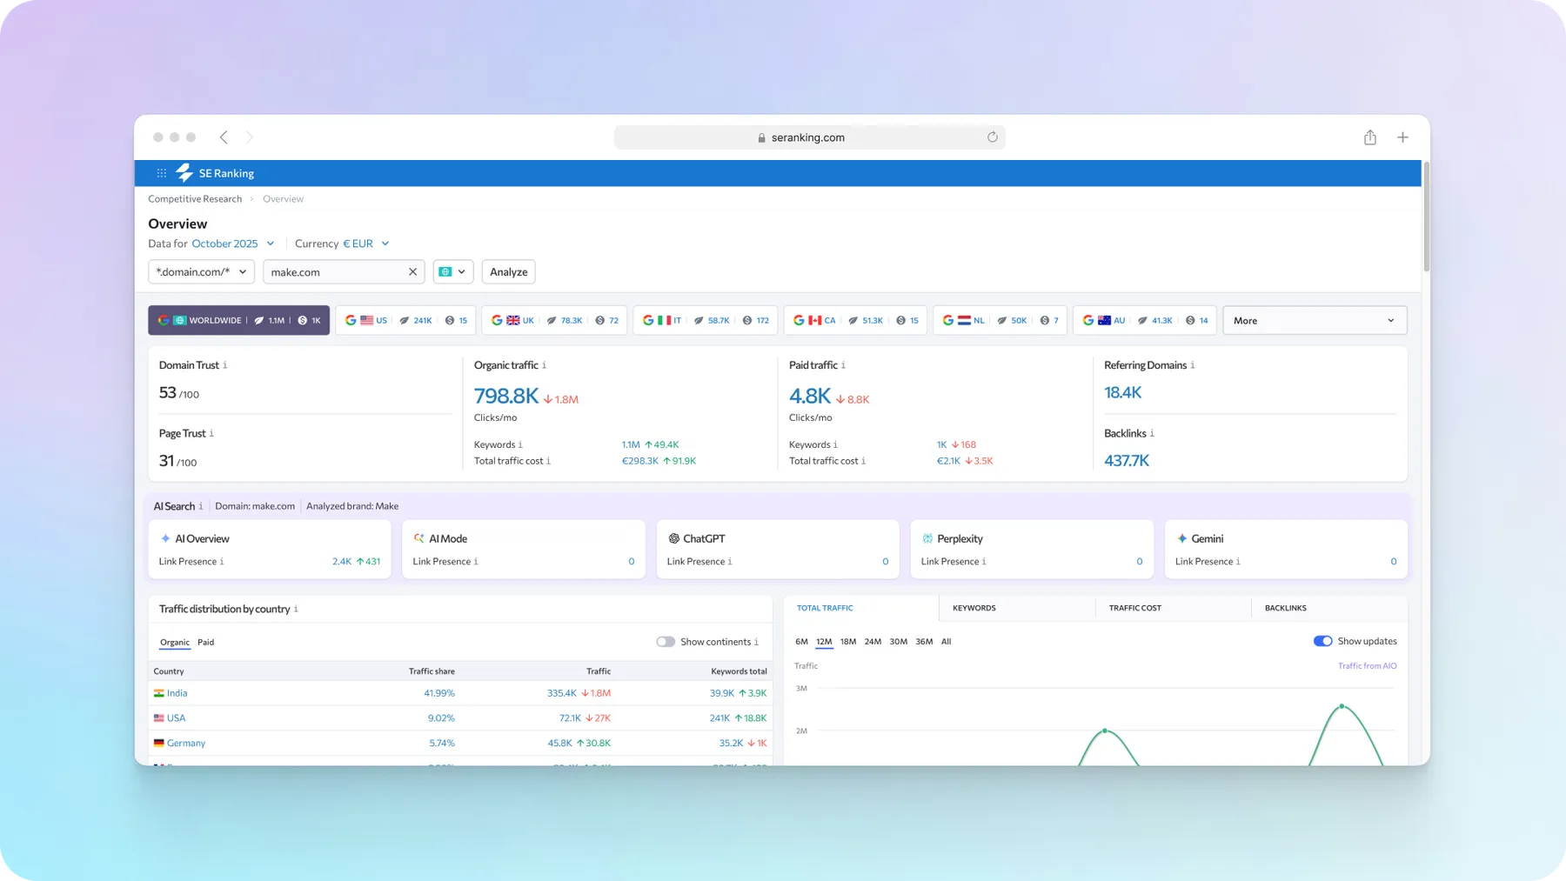Viewport: 1566px width, 881px height.
Task: Click the SE Ranking logo
Action: point(216,173)
